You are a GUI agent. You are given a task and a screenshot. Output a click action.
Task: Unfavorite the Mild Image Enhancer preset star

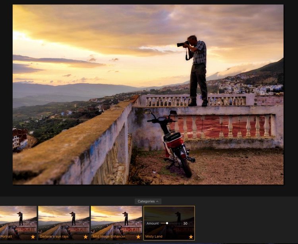pos(138,237)
